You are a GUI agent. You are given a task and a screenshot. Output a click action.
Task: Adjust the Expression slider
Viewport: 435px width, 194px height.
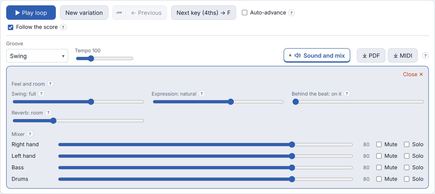(x=218, y=102)
